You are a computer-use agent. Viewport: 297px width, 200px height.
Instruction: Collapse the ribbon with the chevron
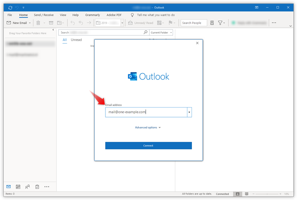290,26
